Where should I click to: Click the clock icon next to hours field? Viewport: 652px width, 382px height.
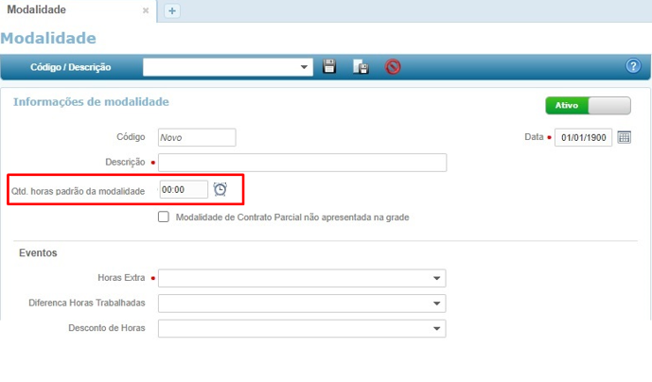(220, 189)
